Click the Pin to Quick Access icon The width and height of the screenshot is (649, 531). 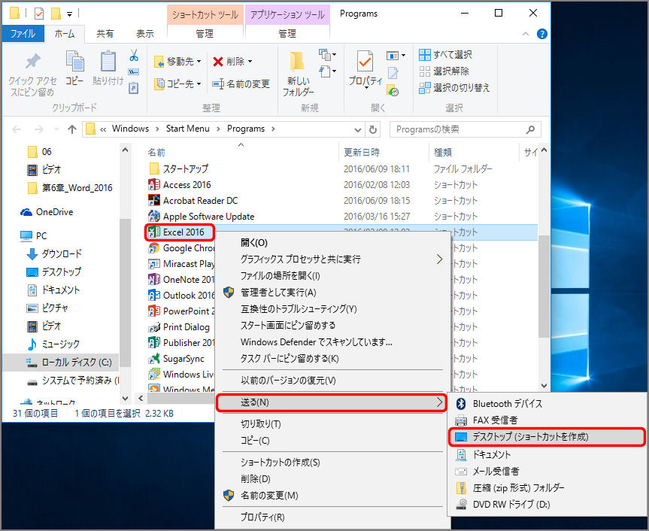pos(32,62)
